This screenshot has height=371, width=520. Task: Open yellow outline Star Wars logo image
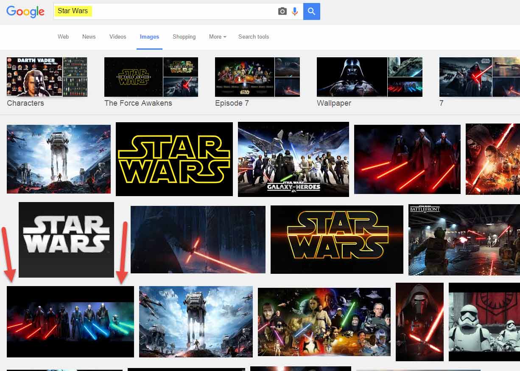click(x=174, y=159)
